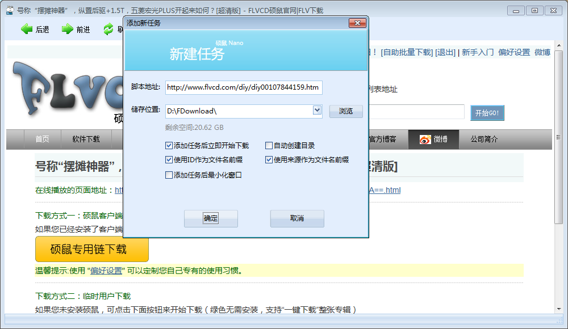Click the 自助批量下载 link
The width and height of the screenshot is (568, 329).
407,53
